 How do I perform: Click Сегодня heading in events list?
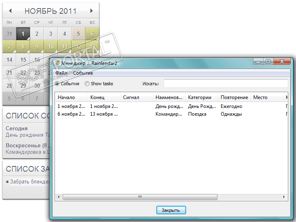(x=17, y=128)
